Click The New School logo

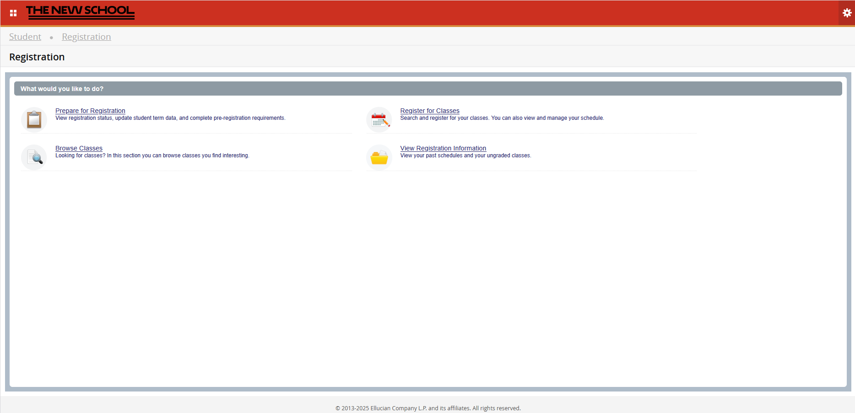tap(80, 12)
